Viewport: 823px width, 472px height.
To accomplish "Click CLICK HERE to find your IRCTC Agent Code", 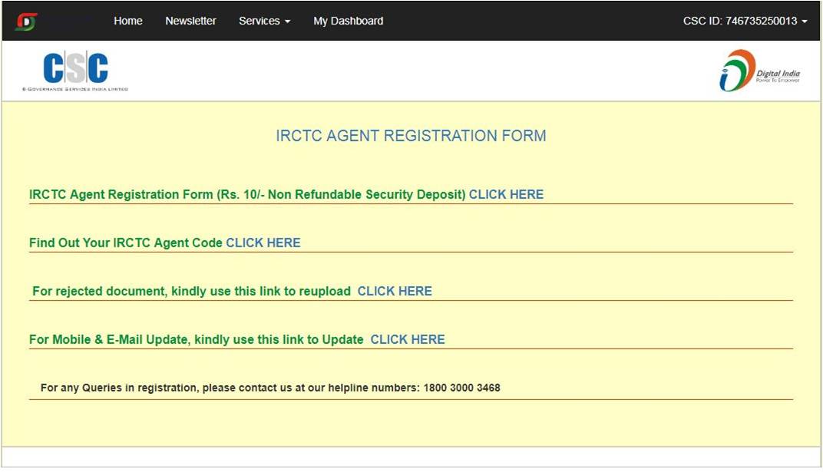I will click(x=263, y=243).
